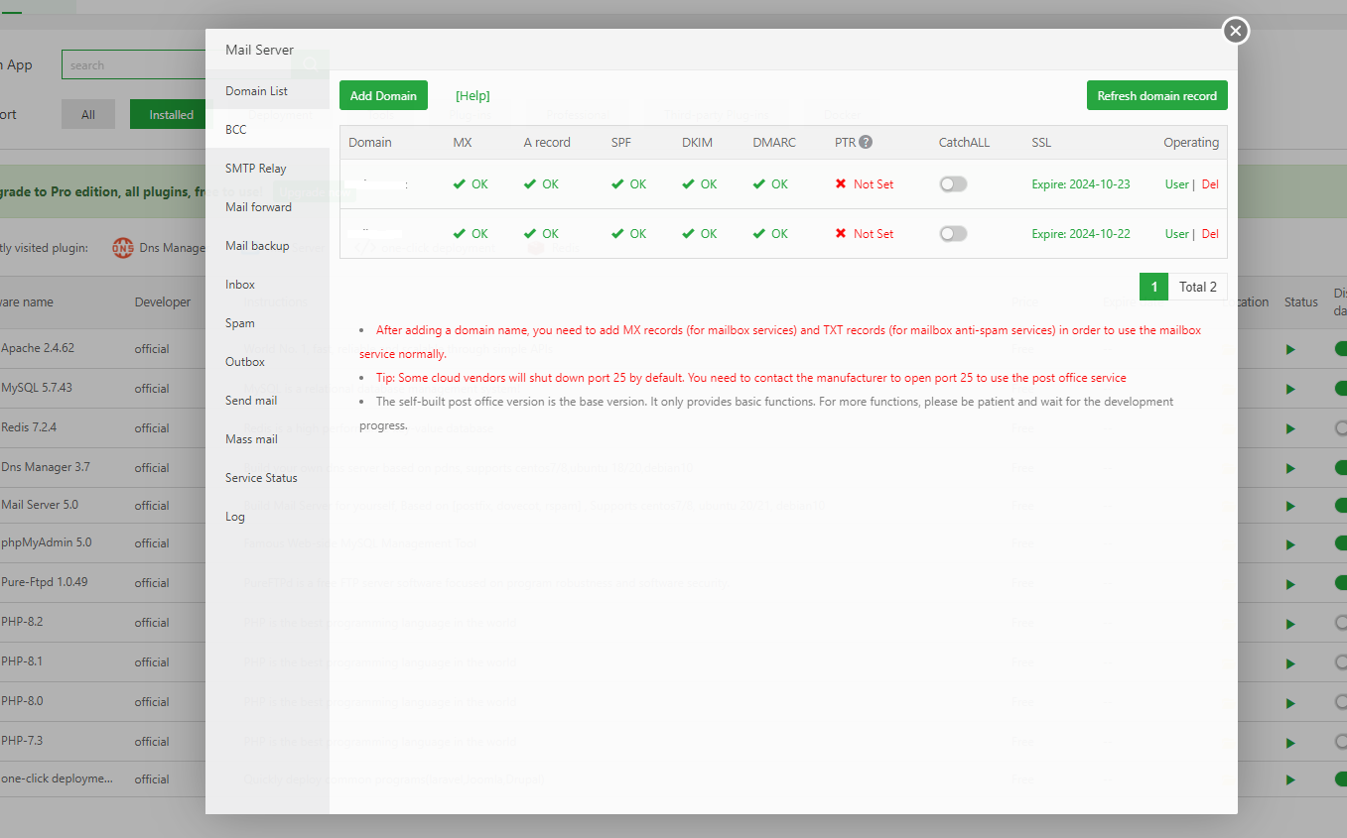1347x838 pixels.
Task: Open User for domain expiring 2024-10-22
Action: 1176,234
